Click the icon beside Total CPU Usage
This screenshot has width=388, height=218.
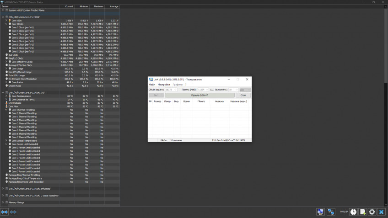click(x=7, y=75)
